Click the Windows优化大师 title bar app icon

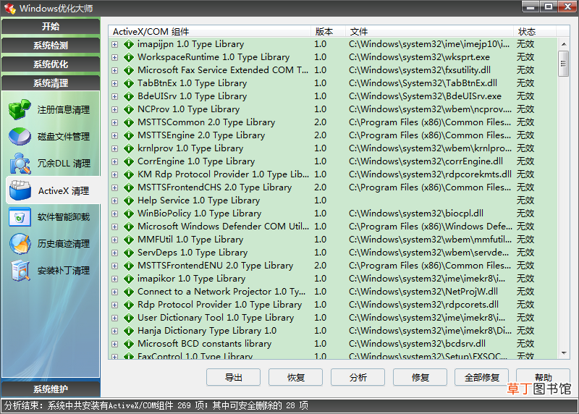(10, 8)
